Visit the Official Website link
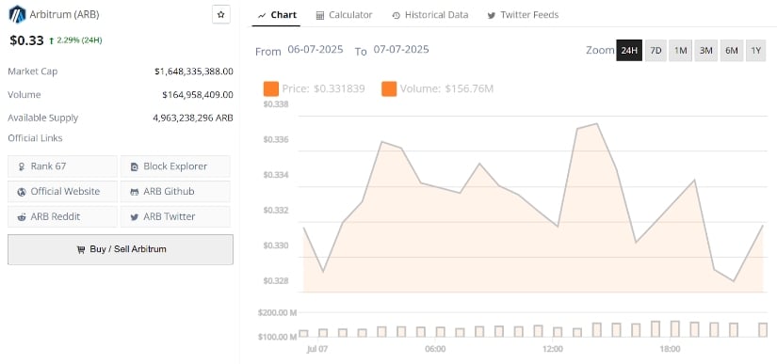This screenshot has height=364, width=777. click(62, 191)
